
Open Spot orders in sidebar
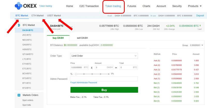pyautogui.click(x=28, y=100)
